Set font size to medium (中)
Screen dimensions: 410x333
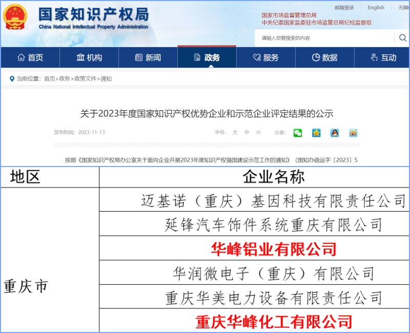tap(247, 132)
